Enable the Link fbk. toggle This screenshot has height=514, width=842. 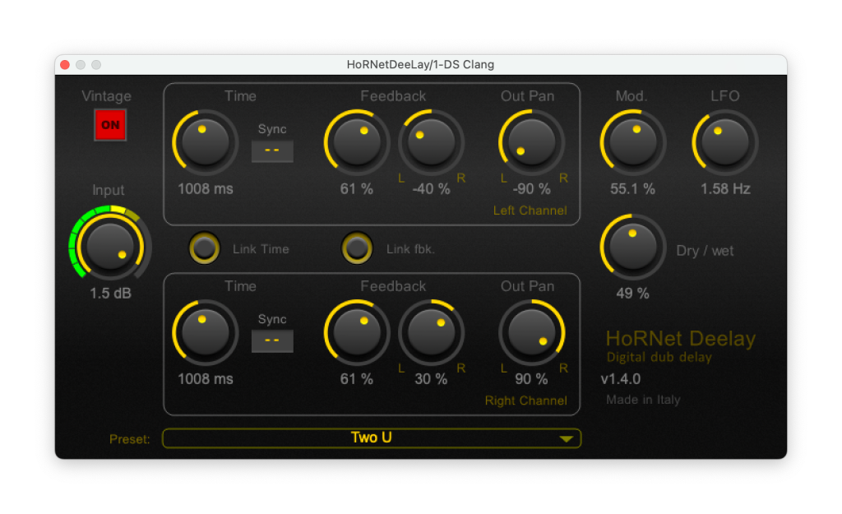(357, 248)
